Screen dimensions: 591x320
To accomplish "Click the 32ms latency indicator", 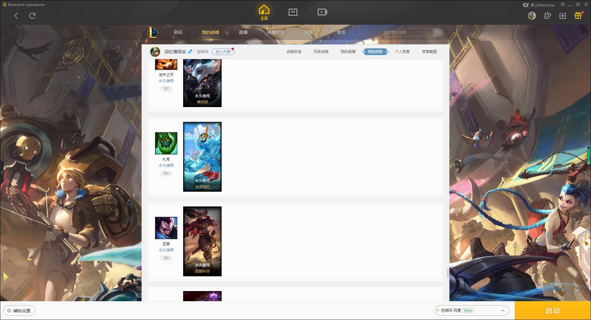I will (x=468, y=310).
